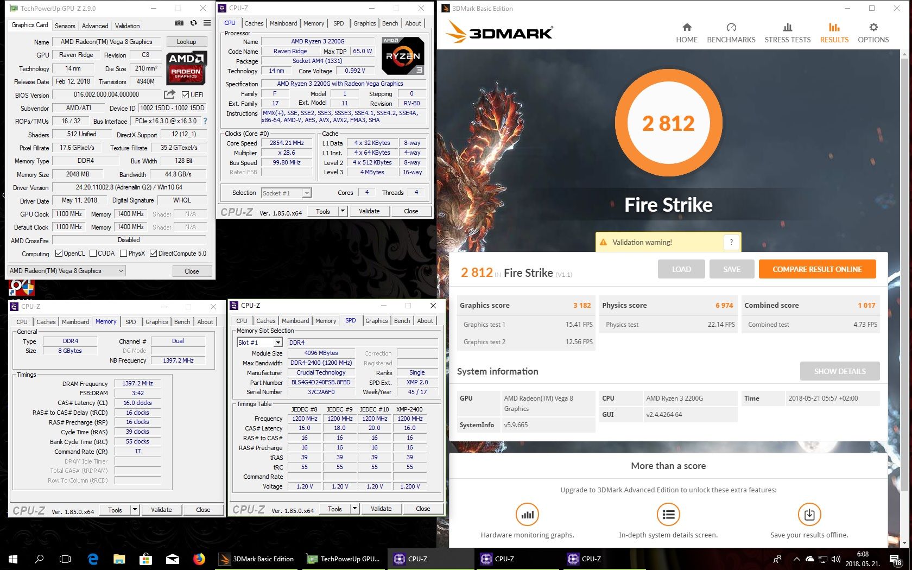Screen dimensions: 912x570
Task: Open Bus Interface help question mark
Action: 205,121
